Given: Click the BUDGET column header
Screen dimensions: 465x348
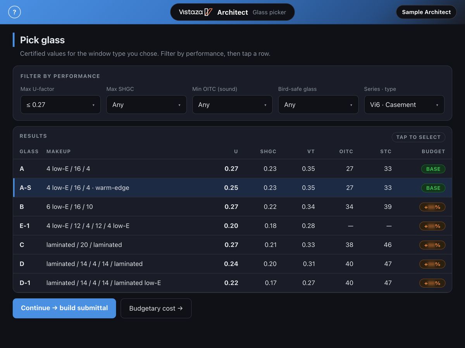Looking at the screenshot, I should [x=434, y=152].
